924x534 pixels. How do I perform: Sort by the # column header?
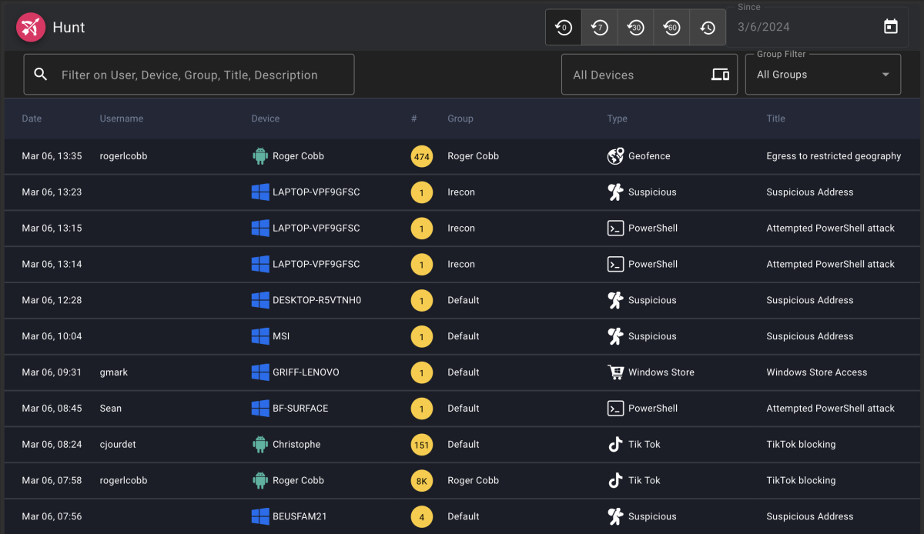[x=414, y=118]
